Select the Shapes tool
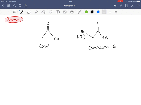The height and width of the screenshot is (105, 141). pyautogui.click(x=43, y=12)
